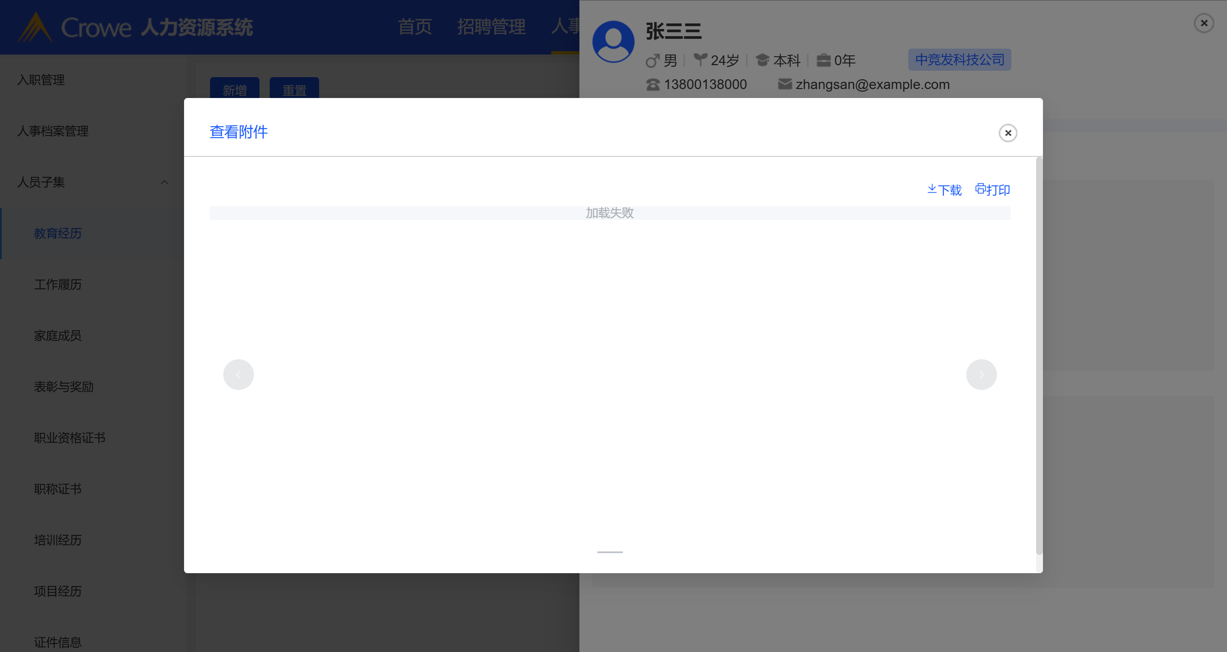Click the carousel indicator bar at bottom

[610, 552]
